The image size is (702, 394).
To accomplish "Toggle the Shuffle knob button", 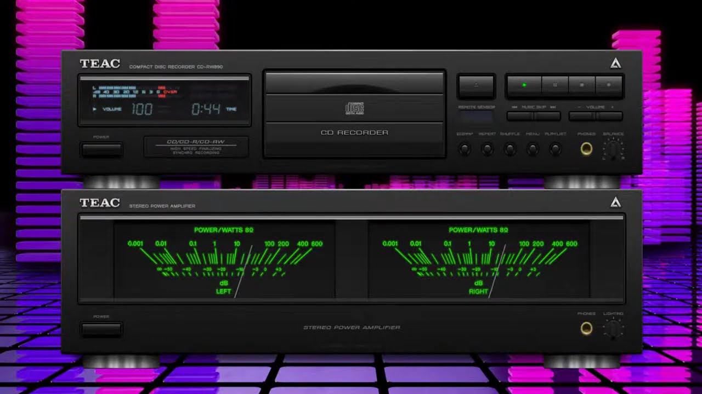I will point(510,149).
